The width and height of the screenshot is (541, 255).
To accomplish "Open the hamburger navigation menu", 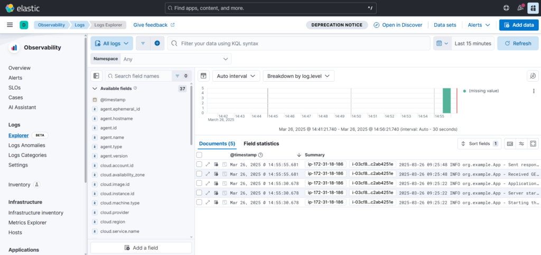I will pos(10,25).
